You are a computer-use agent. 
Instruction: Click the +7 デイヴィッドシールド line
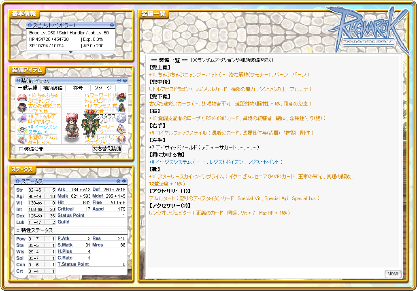pyautogui.click(x=204, y=148)
